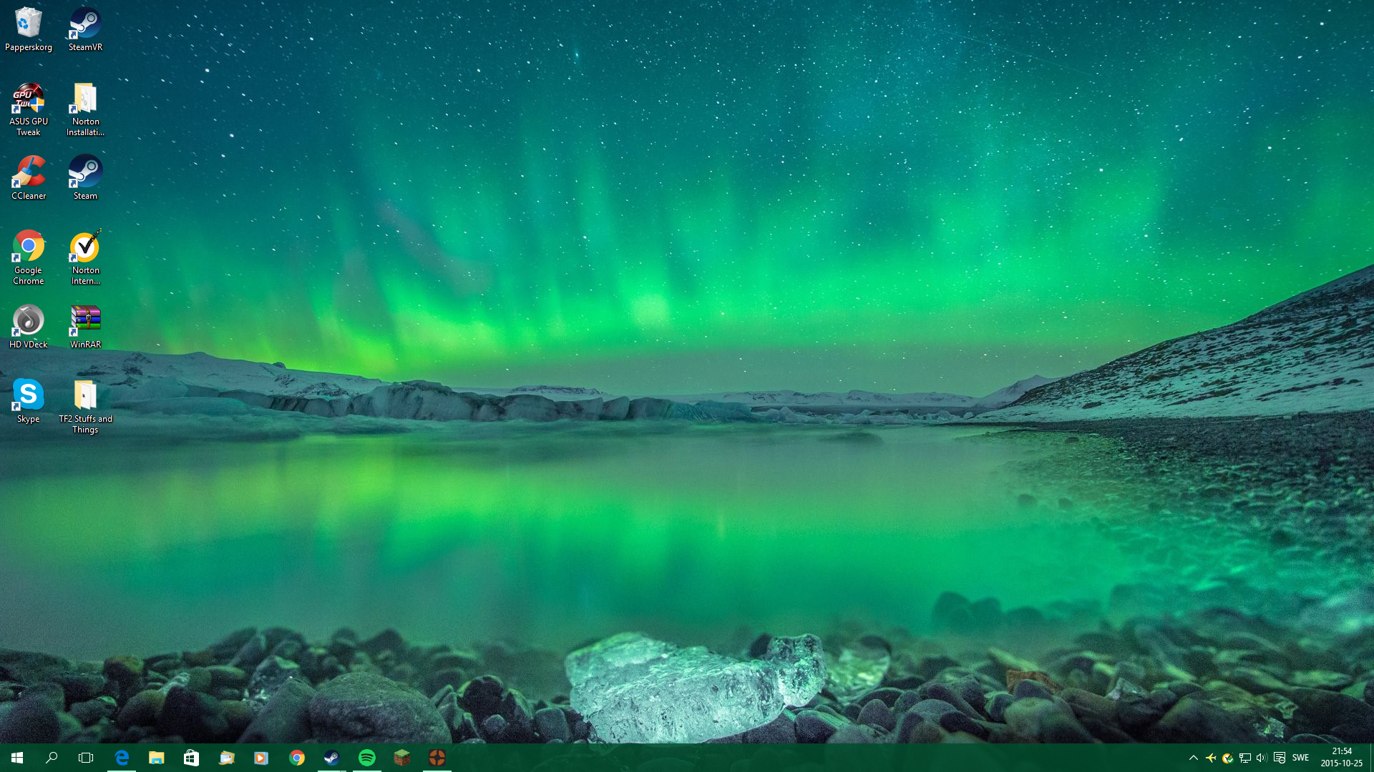Launch Microsoft Edge from the taskbar

pos(122,758)
